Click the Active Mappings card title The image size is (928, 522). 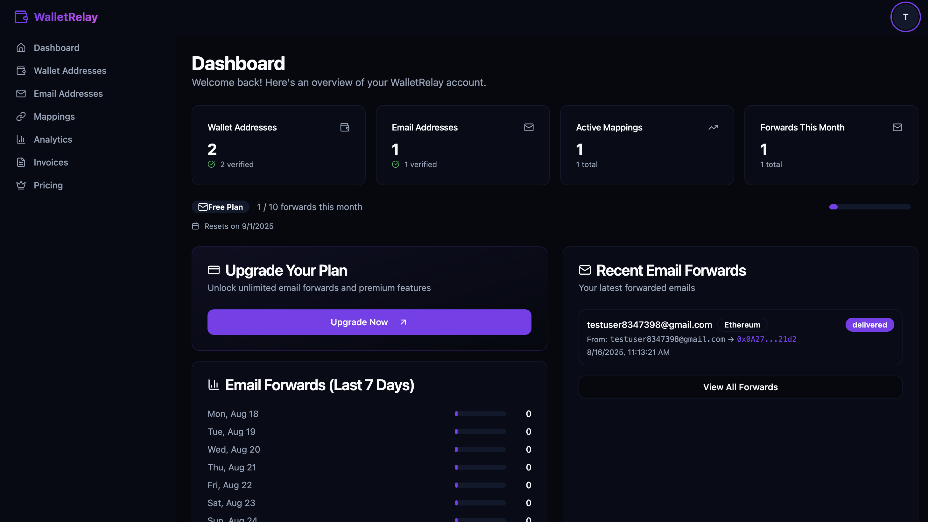coord(609,127)
